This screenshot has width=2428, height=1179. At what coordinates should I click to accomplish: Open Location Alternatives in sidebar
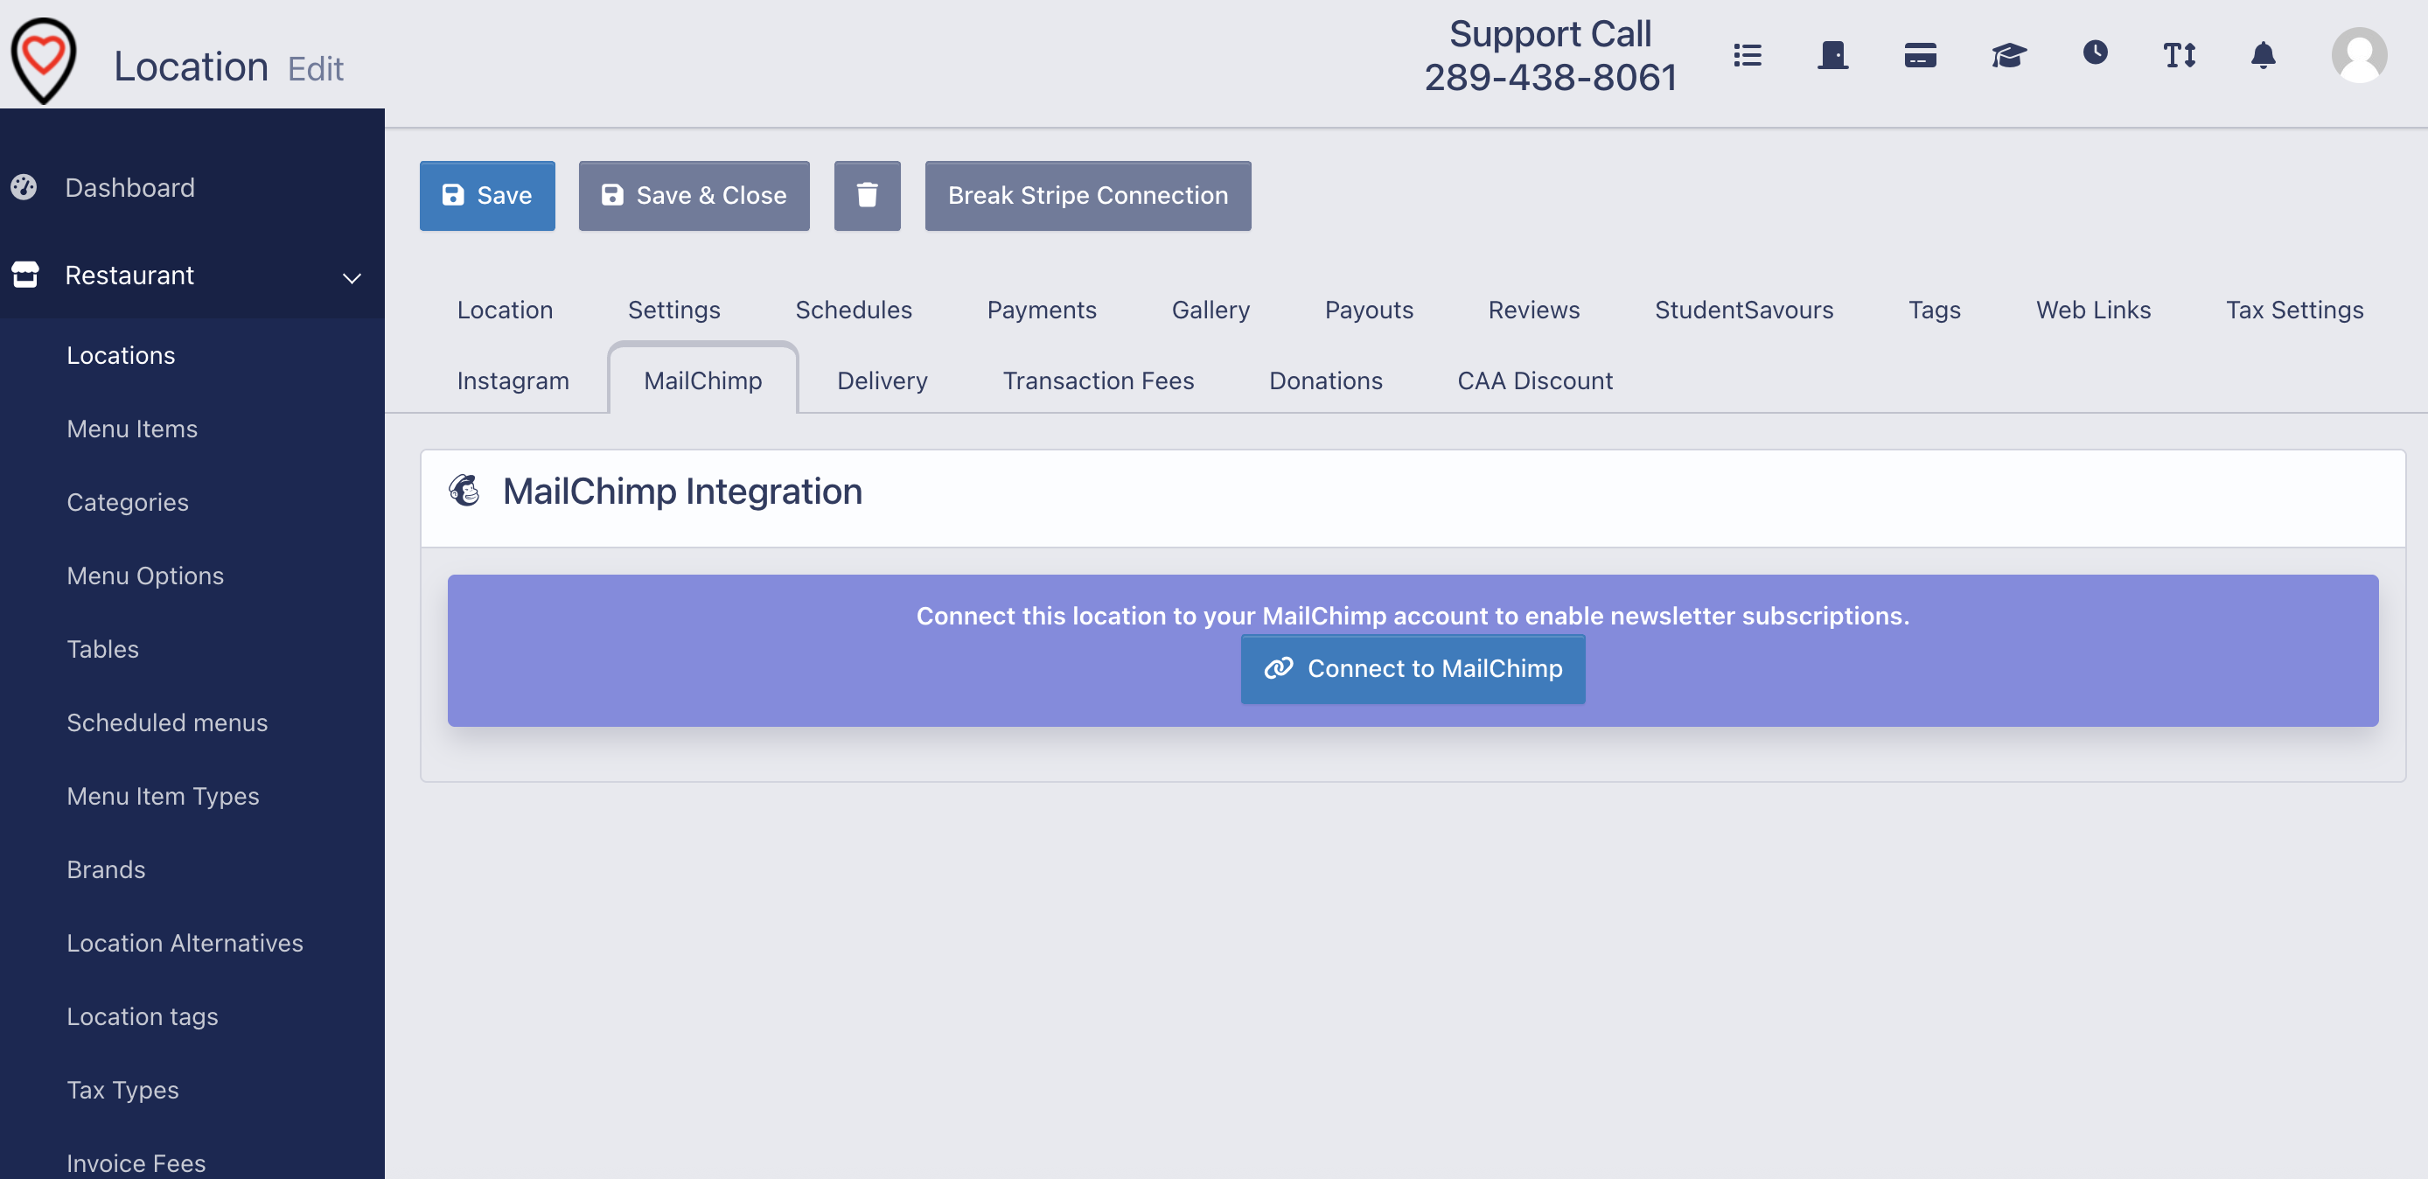[x=185, y=943]
